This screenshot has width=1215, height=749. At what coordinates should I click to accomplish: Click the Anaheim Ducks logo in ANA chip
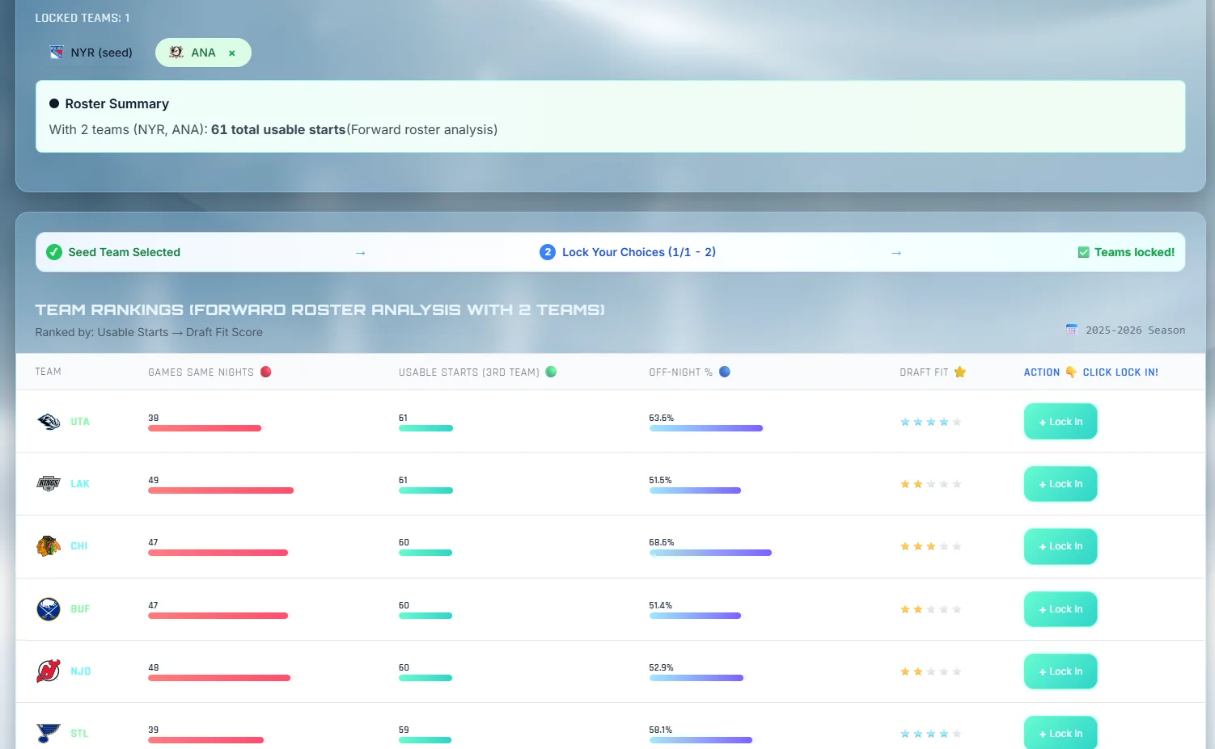click(x=176, y=53)
